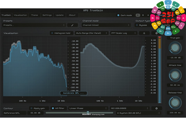Viewport: 186px width, 126px height.
Task: Open the Channel-linked channel mode dropdown
Action: click(x=106, y=25)
